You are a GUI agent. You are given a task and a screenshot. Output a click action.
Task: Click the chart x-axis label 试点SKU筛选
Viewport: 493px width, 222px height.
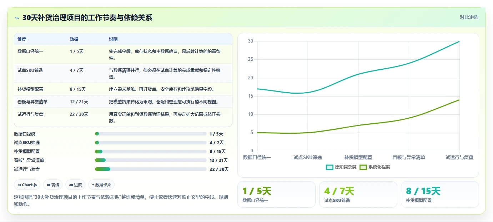pos(308,157)
